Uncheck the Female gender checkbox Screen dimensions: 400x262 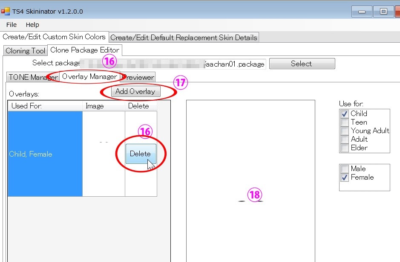coord(345,178)
